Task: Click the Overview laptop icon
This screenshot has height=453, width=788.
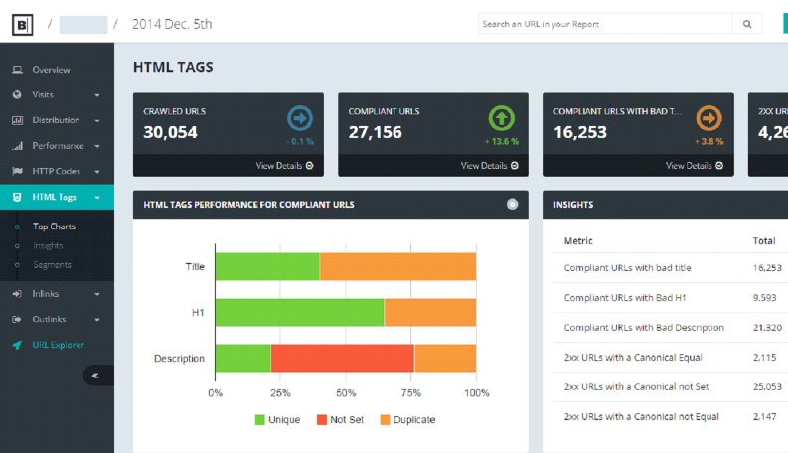Action: [17, 70]
